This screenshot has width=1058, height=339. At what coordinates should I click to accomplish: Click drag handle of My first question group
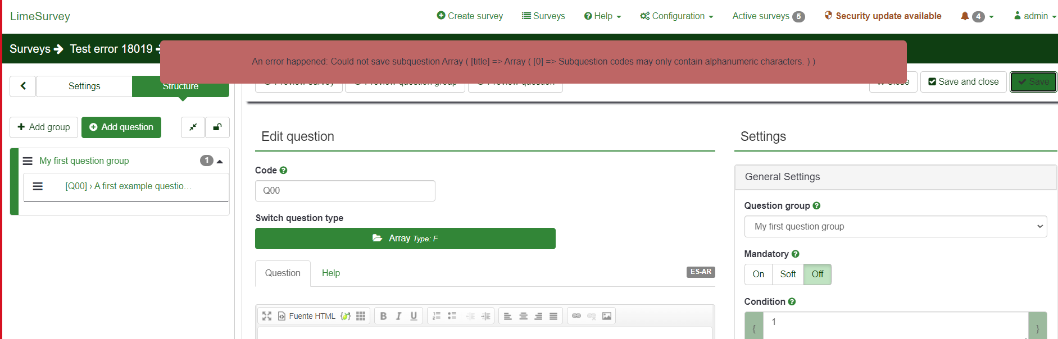[28, 161]
